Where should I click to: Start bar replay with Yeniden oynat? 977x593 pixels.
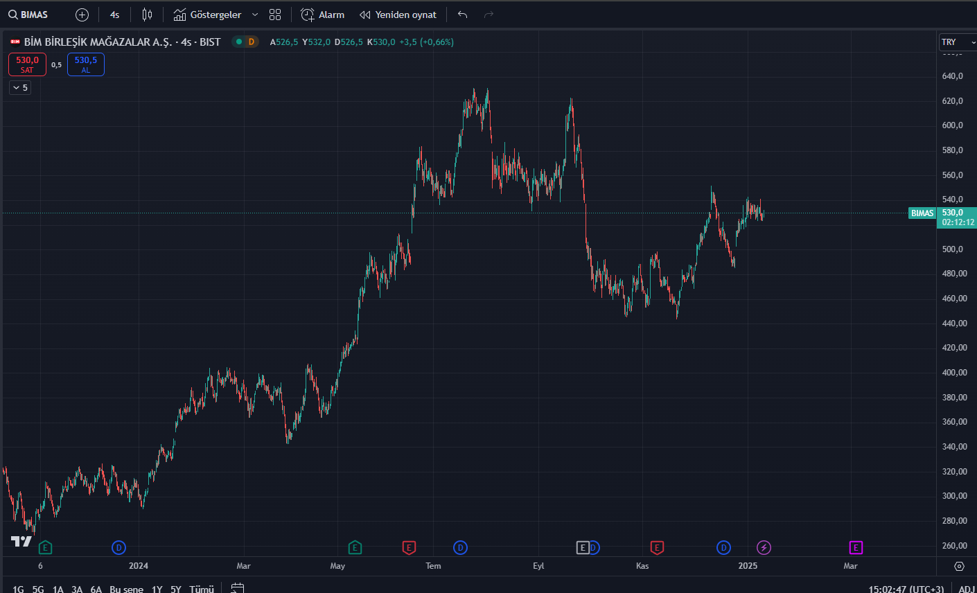click(x=398, y=15)
